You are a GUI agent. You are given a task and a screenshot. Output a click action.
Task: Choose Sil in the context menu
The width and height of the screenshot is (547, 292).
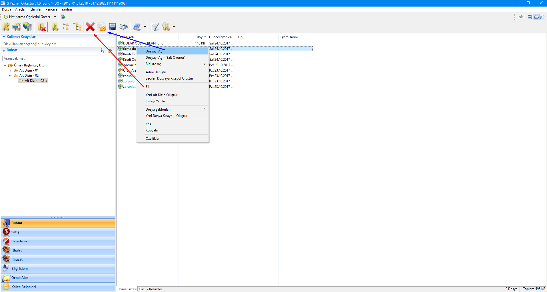(147, 87)
